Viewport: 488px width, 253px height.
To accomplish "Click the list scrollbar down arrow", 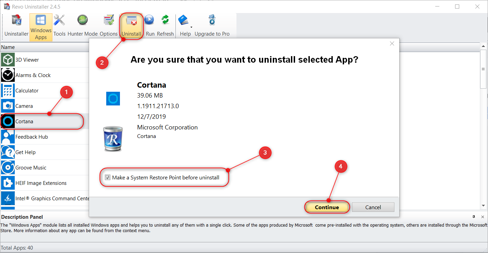I will [484, 206].
